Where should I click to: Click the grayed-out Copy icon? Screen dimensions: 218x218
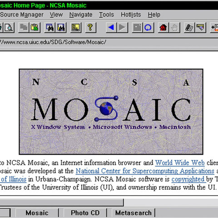click(x=24, y=28)
